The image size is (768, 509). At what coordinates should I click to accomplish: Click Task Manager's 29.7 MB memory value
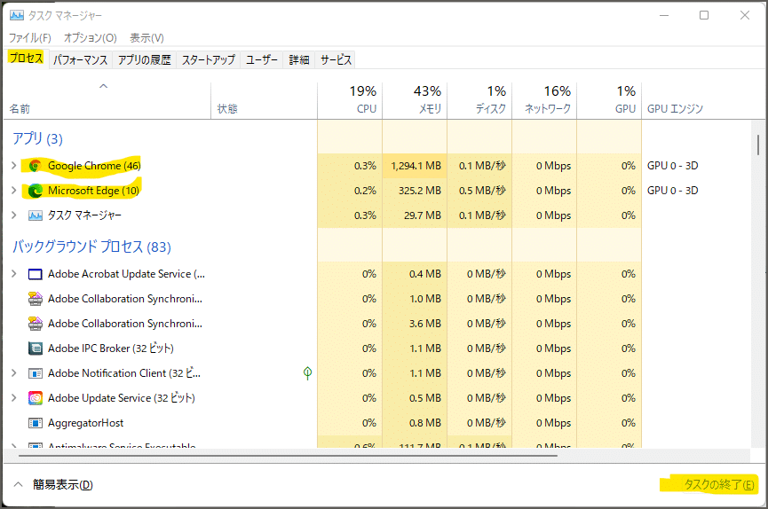pyautogui.click(x=423, y=215)
